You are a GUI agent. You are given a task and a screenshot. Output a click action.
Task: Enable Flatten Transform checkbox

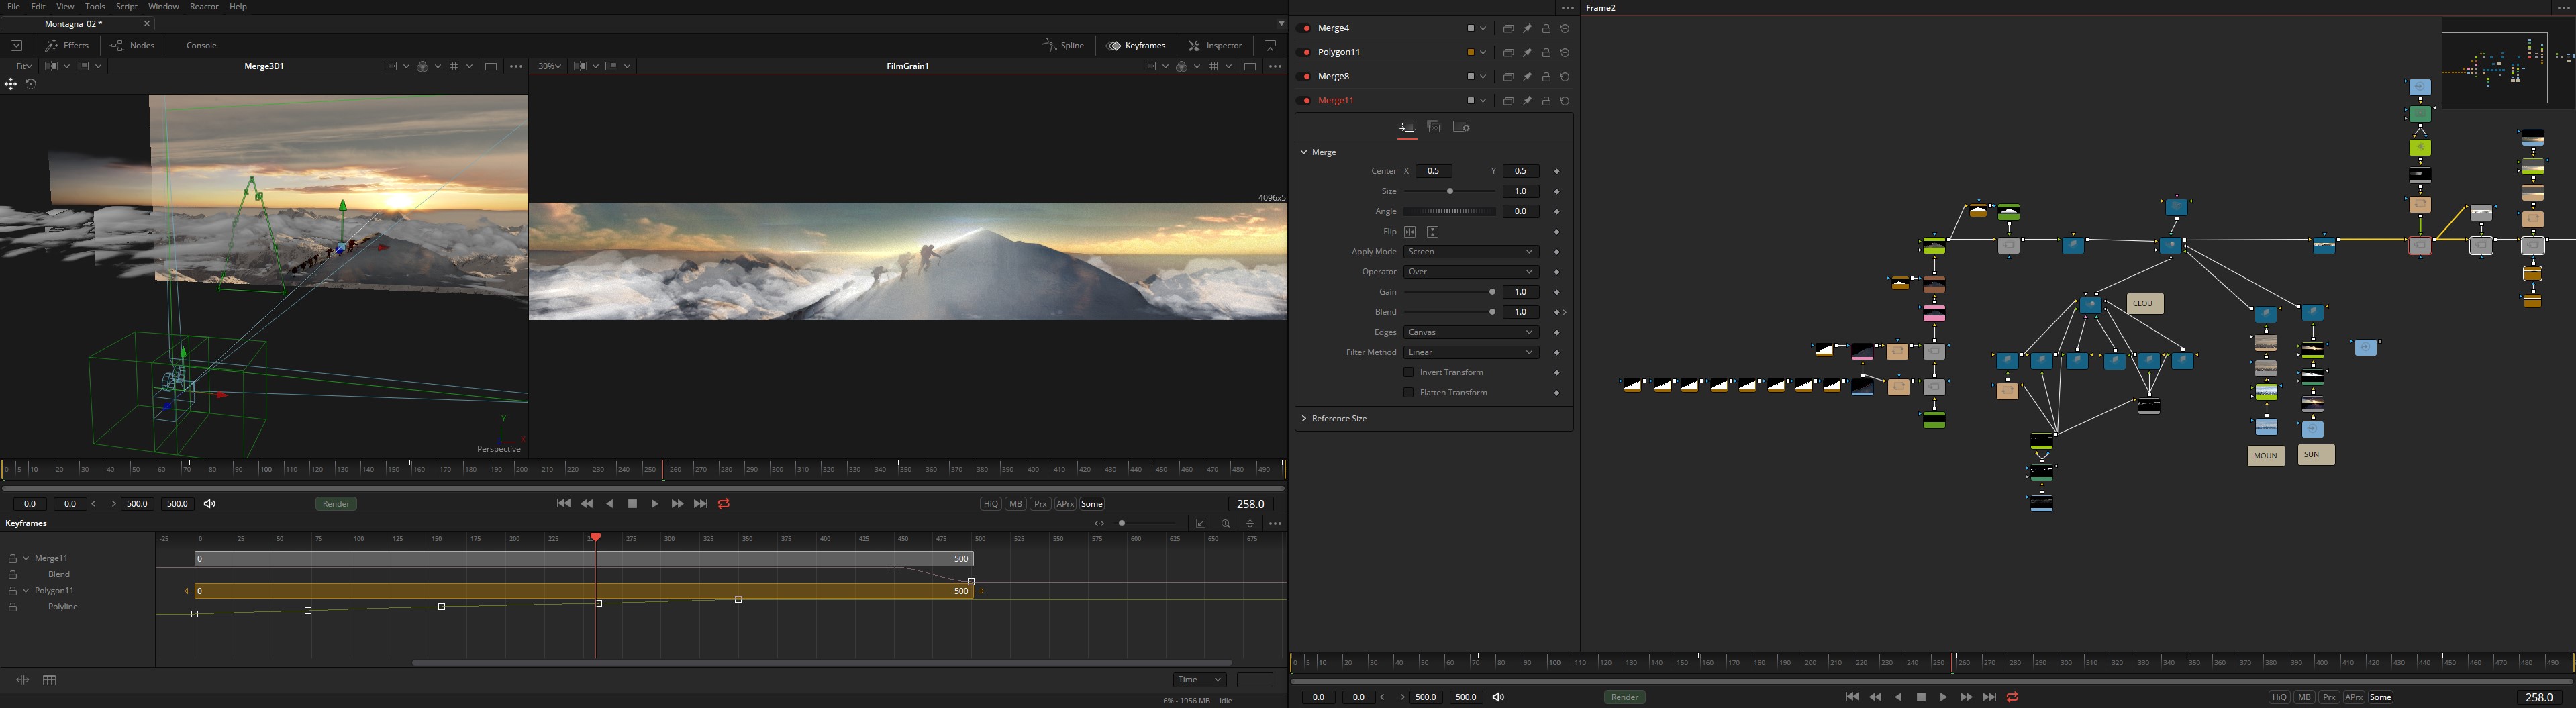[1409, 393]
